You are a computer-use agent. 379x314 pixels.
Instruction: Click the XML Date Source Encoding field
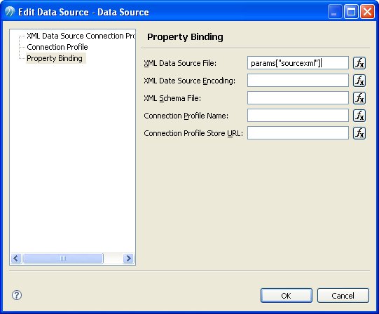(x=298, y=81)
